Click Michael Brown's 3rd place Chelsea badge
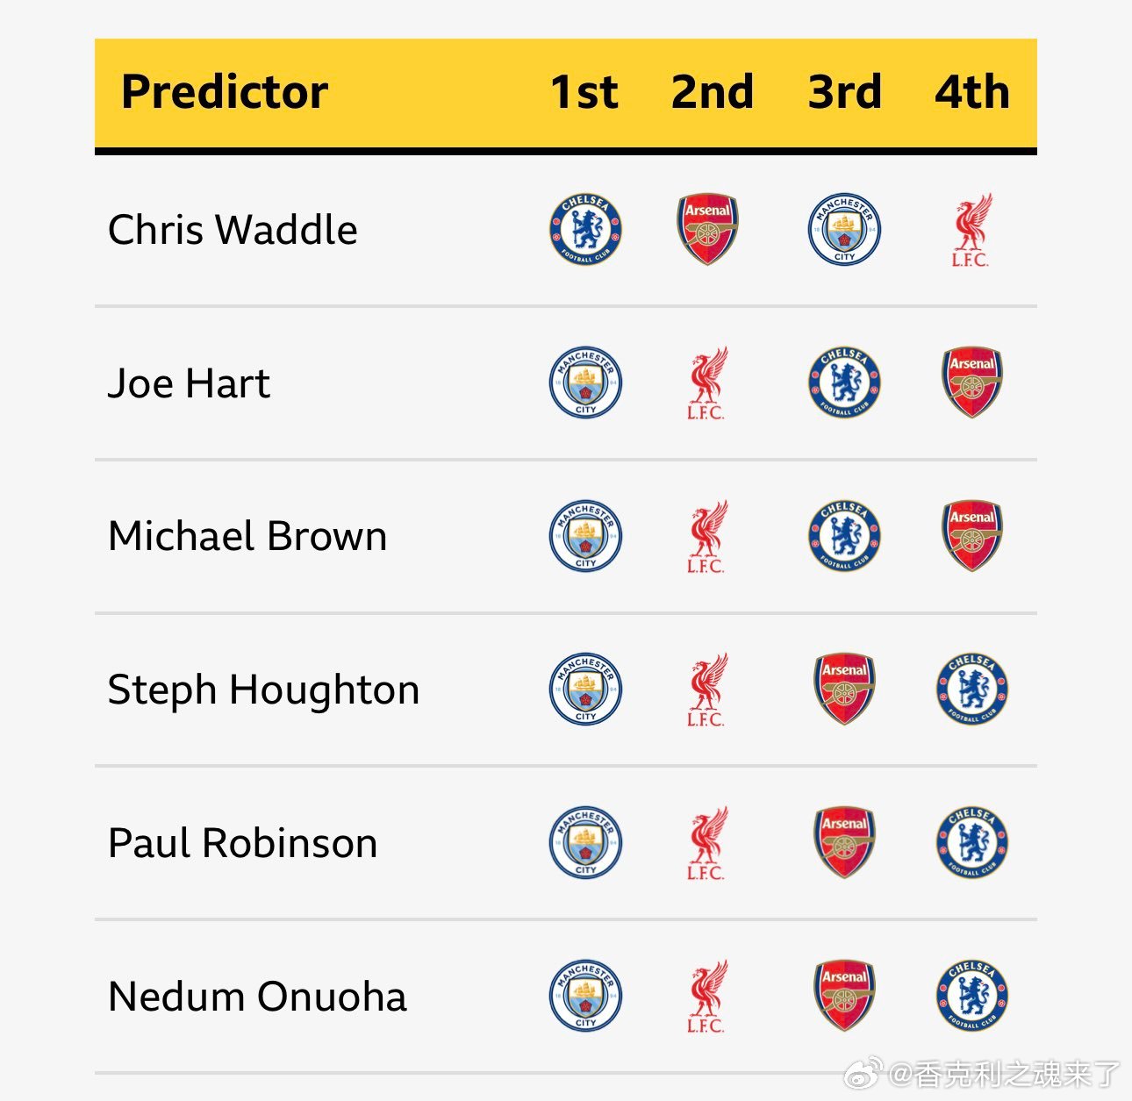The width and height of the screenshot is (1132, 1101). point(844,536)
